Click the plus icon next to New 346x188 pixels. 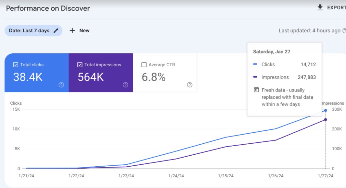click(72, 30)
